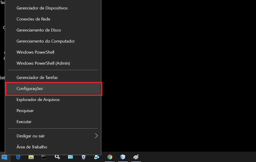The width and height of the screenshot is (256, 162).
Task: Open Microsoft Edge from the taskbar
Action: (18, 157)
